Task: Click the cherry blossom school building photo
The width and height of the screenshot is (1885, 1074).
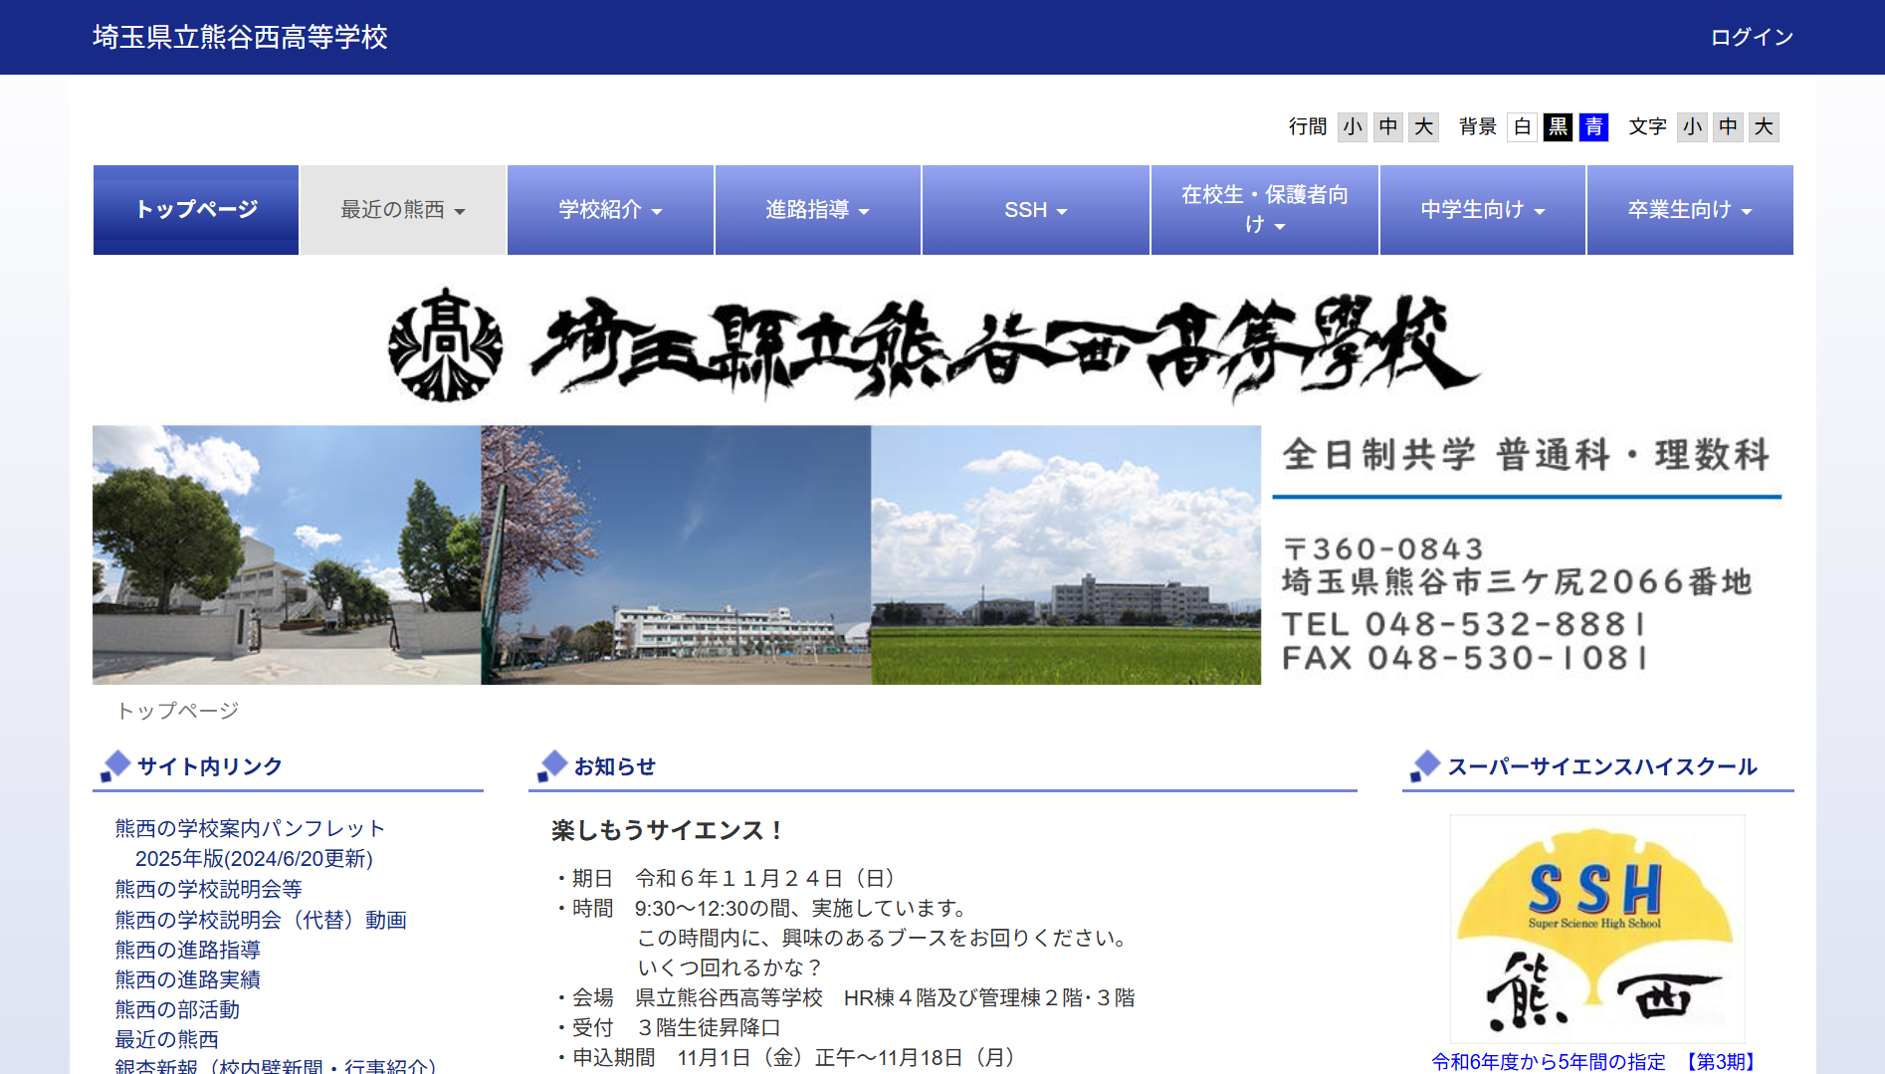Action: (676, 554)
